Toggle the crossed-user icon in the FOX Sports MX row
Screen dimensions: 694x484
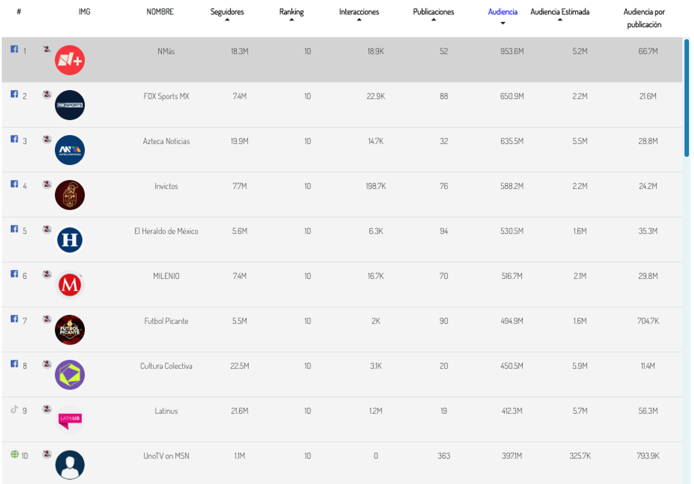(47, 94)
